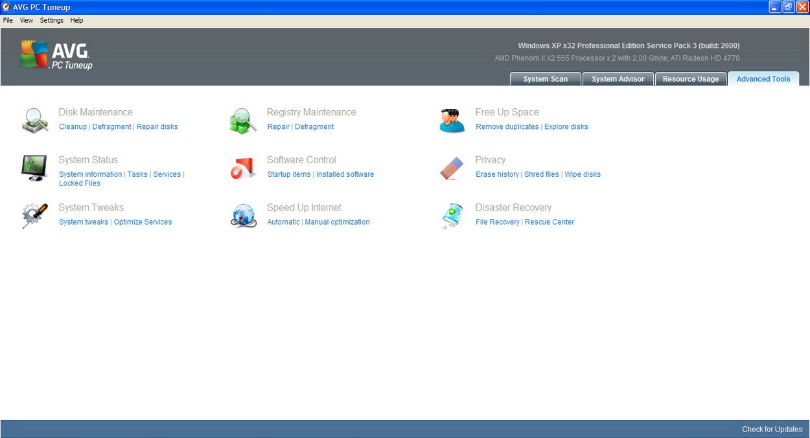Launch Explore disks tool

pos(566,127)
